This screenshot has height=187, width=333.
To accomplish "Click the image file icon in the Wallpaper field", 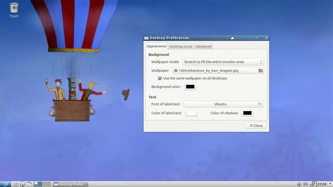I will point(176,71).
